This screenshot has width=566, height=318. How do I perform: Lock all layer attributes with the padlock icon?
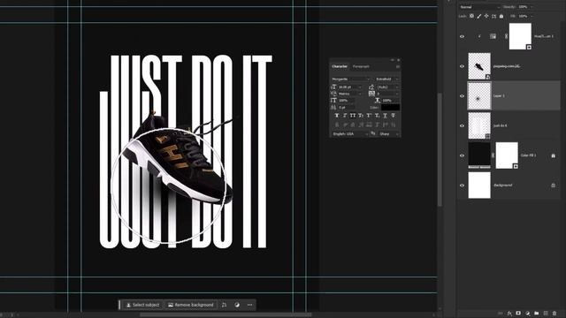coord(501,16)
